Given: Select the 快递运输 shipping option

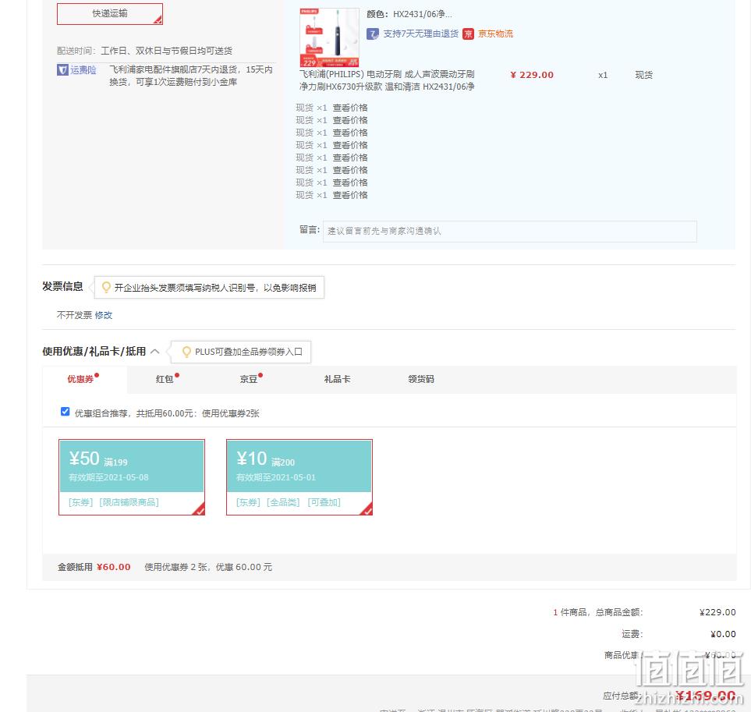Looking at the screenshot, I should coord(110,14).
